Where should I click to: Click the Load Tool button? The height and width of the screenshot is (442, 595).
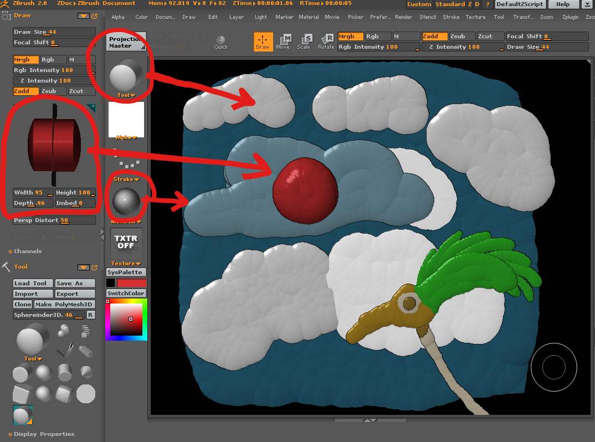33,284
